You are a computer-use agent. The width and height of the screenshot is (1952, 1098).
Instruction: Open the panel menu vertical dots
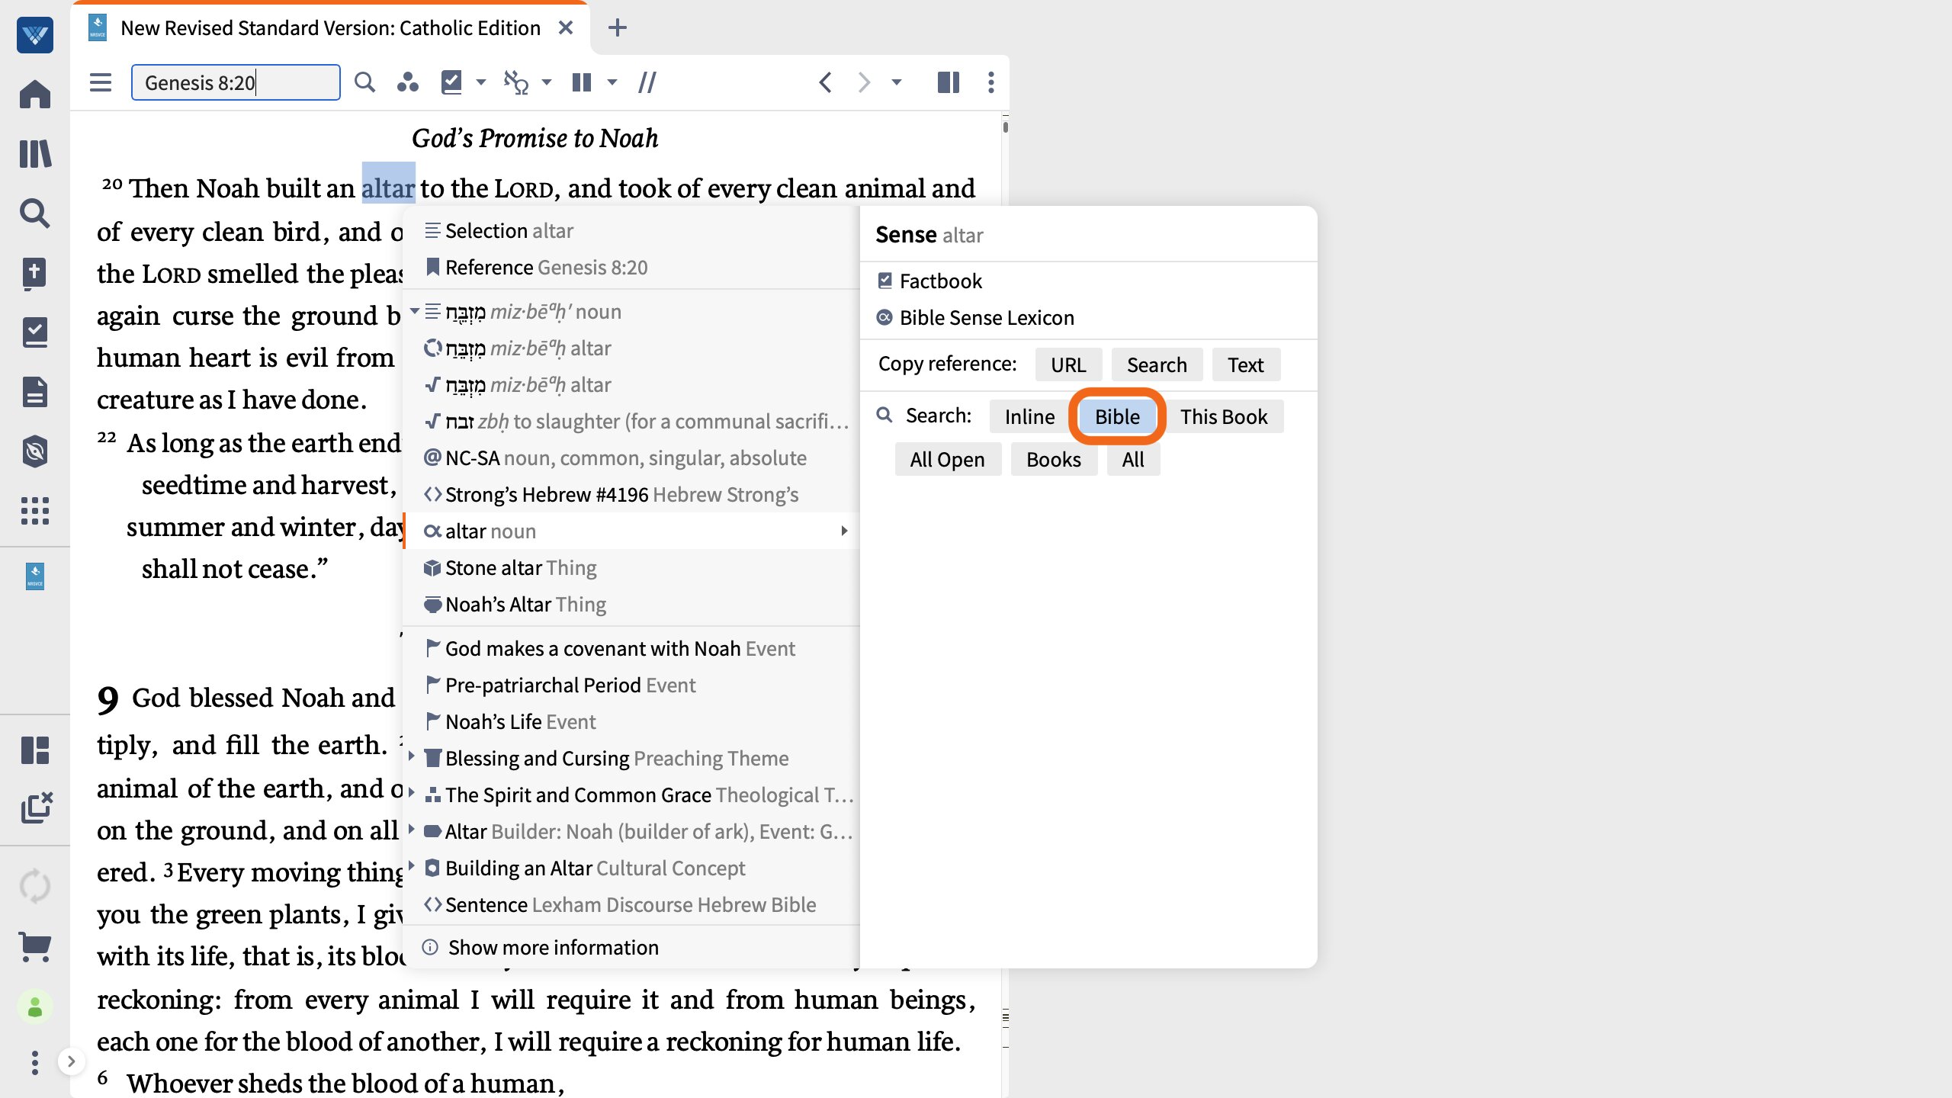tap(991, 82)
